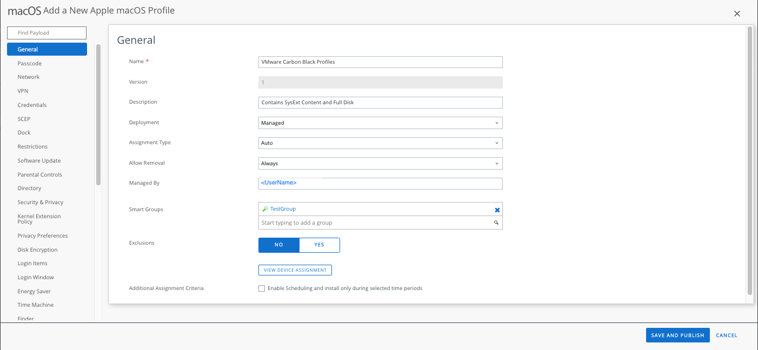Expand the Assignment Type dropdown

click(x=381, y=143)
